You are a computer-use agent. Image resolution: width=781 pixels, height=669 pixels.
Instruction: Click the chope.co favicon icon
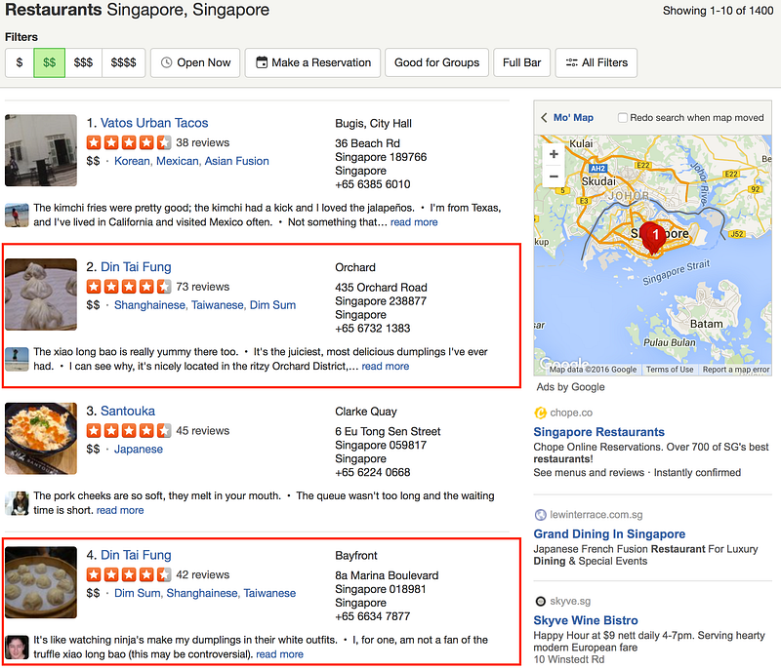(540, 413)
